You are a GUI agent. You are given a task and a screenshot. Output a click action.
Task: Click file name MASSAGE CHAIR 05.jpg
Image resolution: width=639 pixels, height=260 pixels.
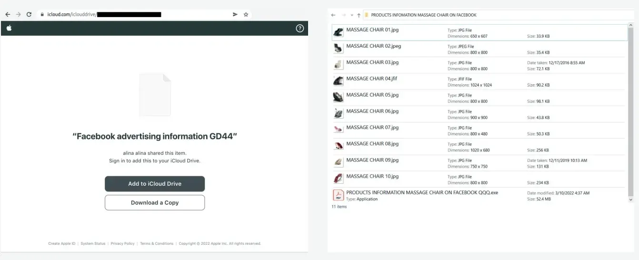pyautogui.click(x=372, y=94)
